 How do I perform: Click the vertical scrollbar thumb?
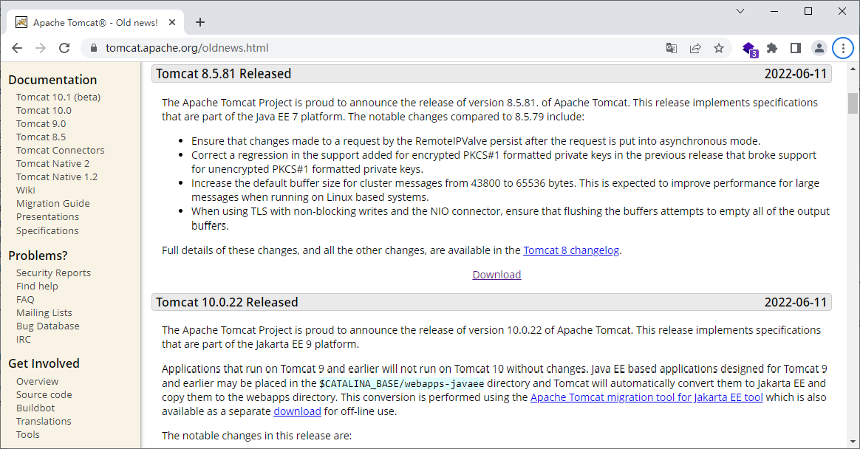pyautogui.click(x=853, y=103)
